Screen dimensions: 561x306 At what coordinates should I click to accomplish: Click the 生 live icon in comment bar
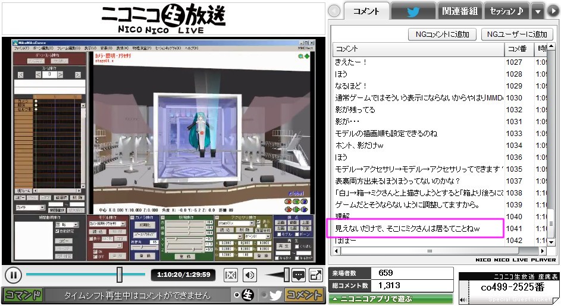point(247,295)
